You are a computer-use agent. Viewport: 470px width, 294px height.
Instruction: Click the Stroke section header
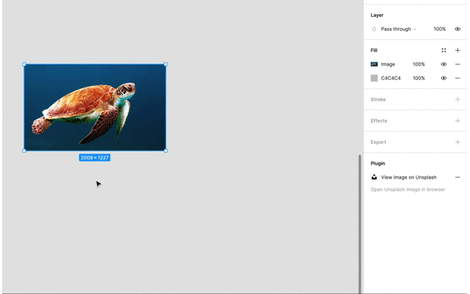[x=378, y=99]
